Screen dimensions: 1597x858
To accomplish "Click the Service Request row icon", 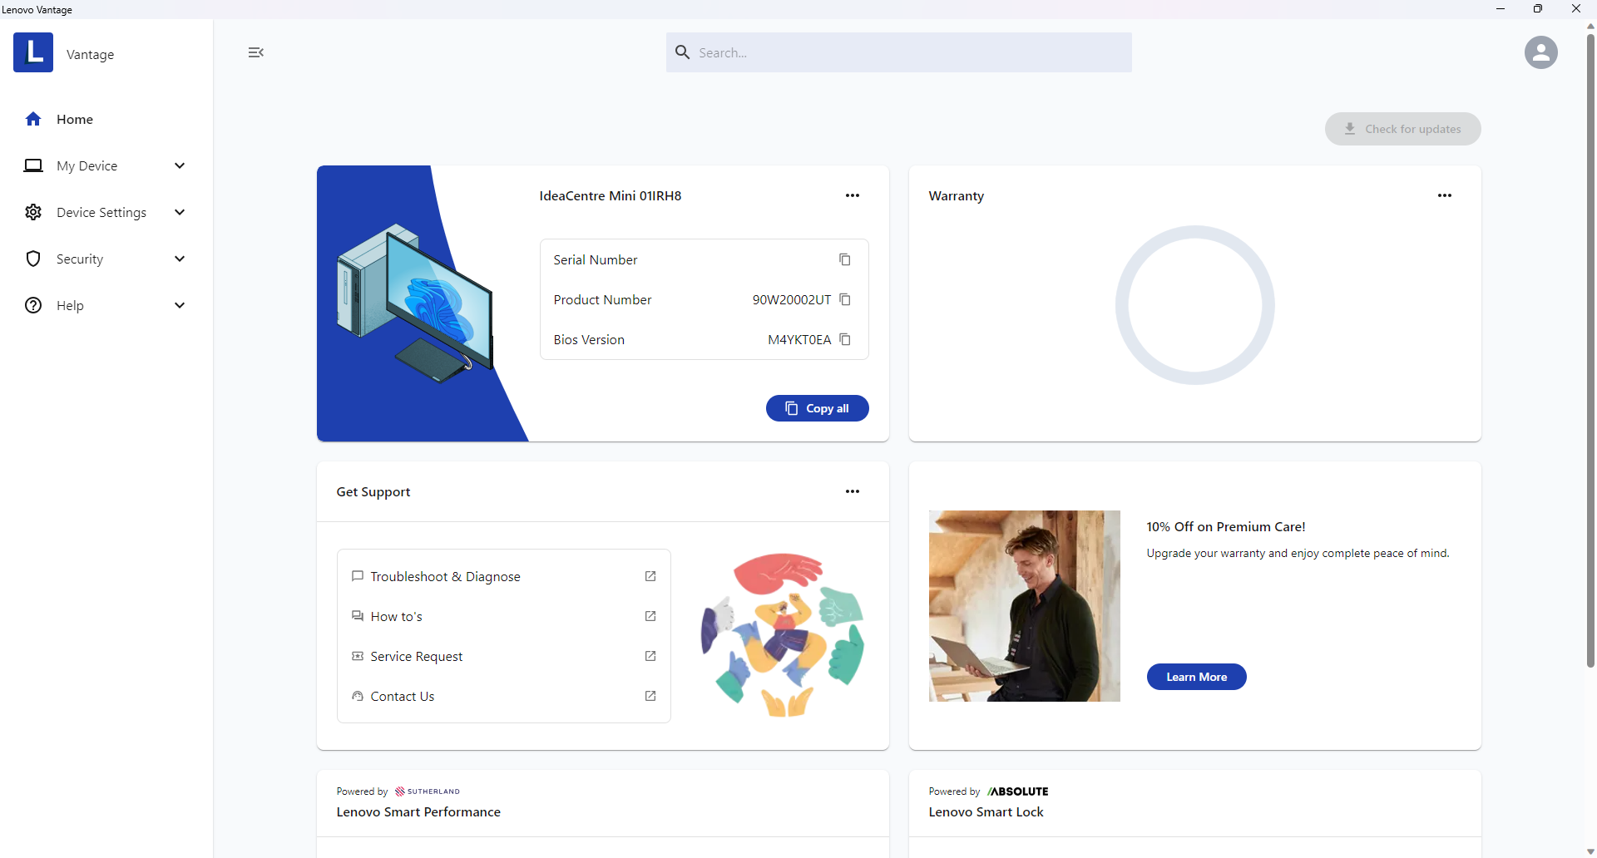I will pyautogui.click(x=358, y=656).
